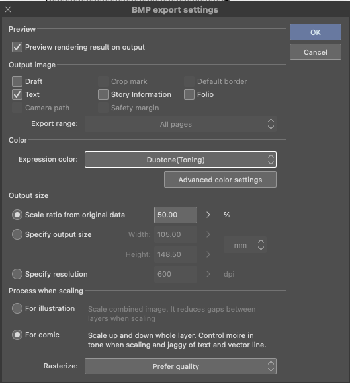Click the Width 105.00 field

175,234
